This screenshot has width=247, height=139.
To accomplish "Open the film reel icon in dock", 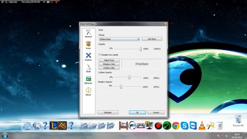I will pos(27,125).
